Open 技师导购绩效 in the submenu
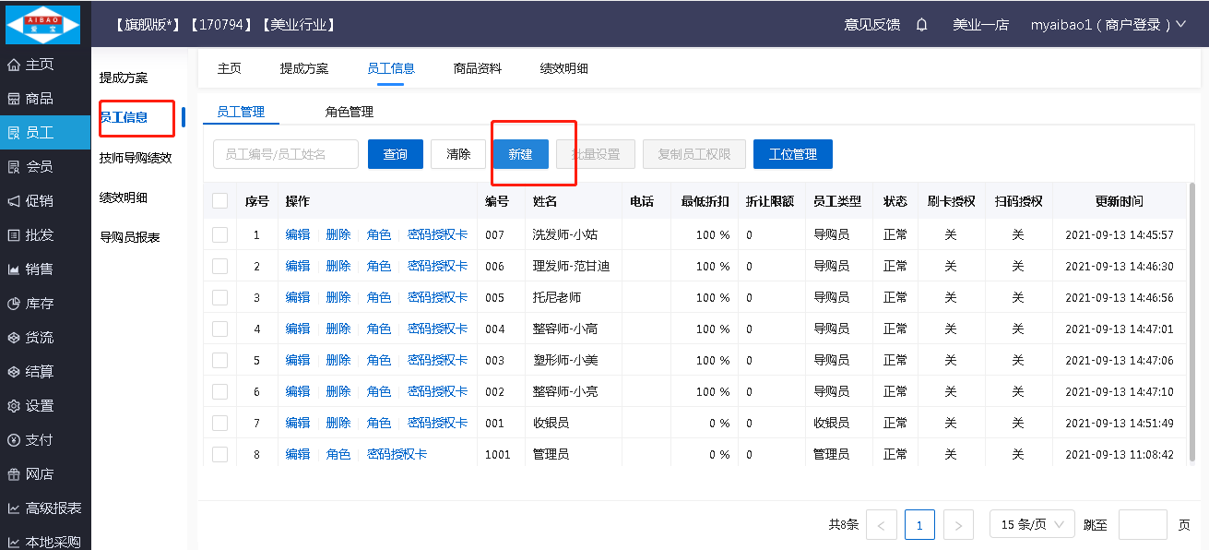Viewport: 1209px width, 550px height. point(136,158)
